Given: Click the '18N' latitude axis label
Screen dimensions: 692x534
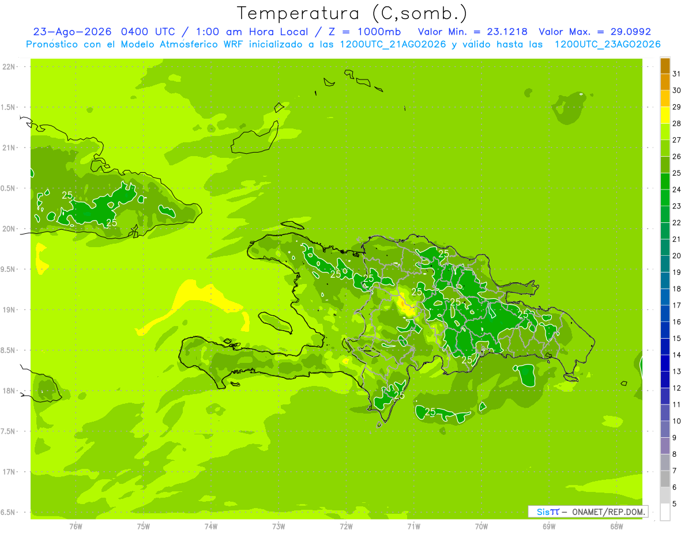Looking at the screenshot, I should tap(10, 391).
